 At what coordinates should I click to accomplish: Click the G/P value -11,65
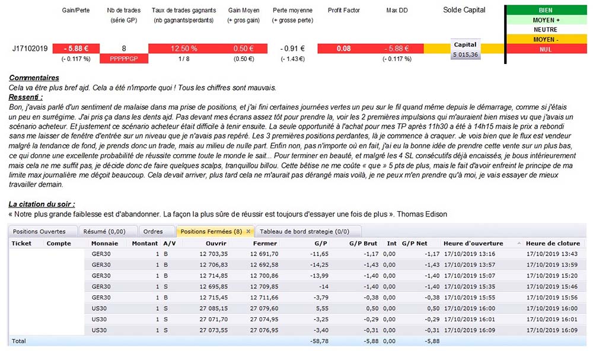point(319,254)
